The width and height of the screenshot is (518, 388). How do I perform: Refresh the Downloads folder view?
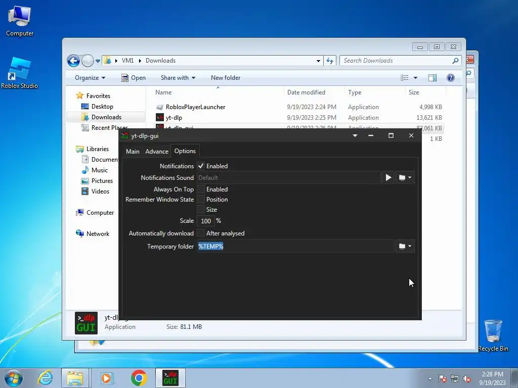coord(330,61)
